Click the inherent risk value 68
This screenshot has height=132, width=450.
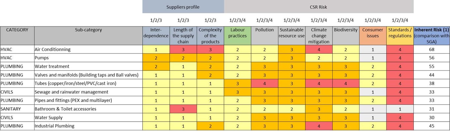(x=432, y=49)
